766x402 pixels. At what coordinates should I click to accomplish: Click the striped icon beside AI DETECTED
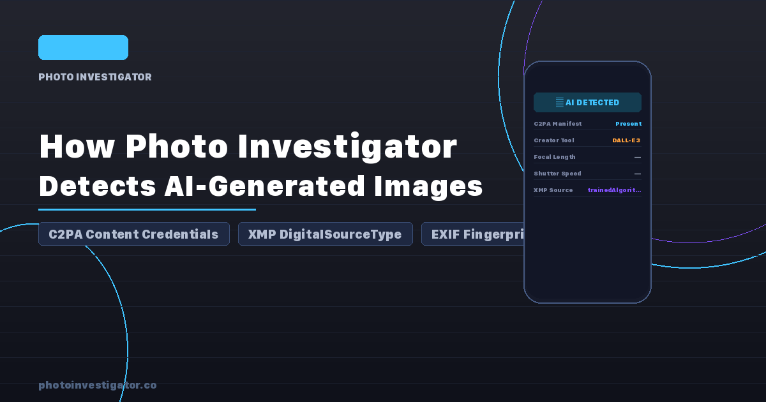(560, 102)
